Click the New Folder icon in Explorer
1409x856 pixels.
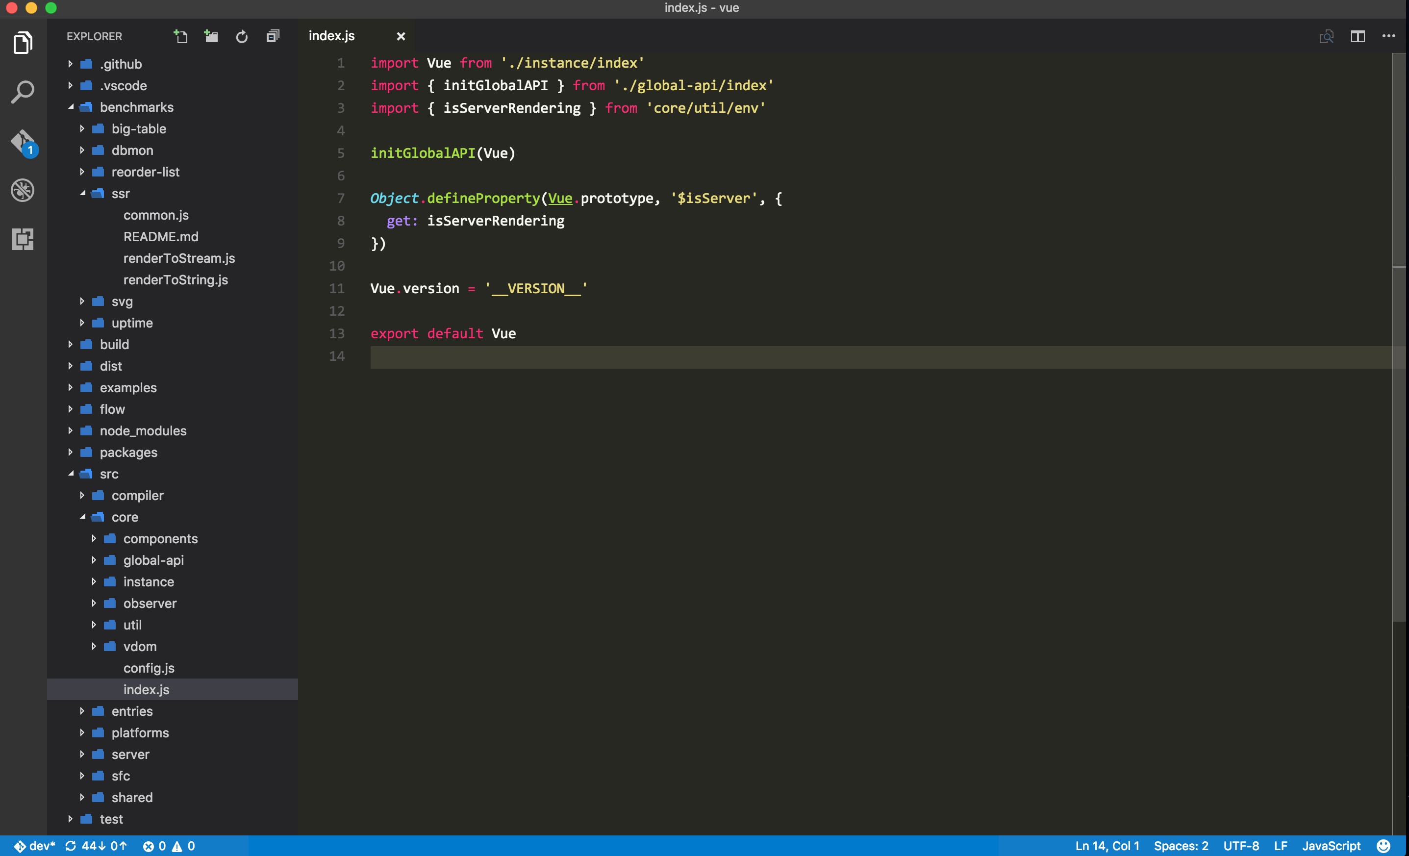(211, 37)
